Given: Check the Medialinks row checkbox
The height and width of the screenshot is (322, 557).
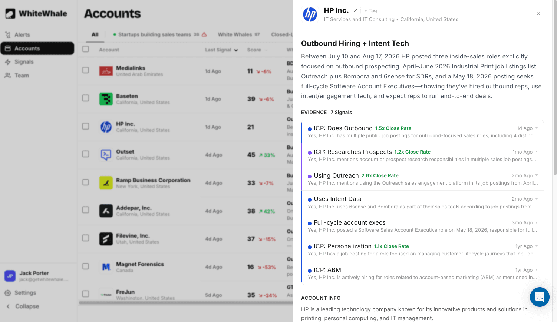Looking at the screenshot, I should (x=86, y=70).
